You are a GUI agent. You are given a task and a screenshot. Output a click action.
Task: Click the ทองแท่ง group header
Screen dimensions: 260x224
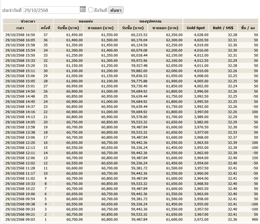[86, 21]
